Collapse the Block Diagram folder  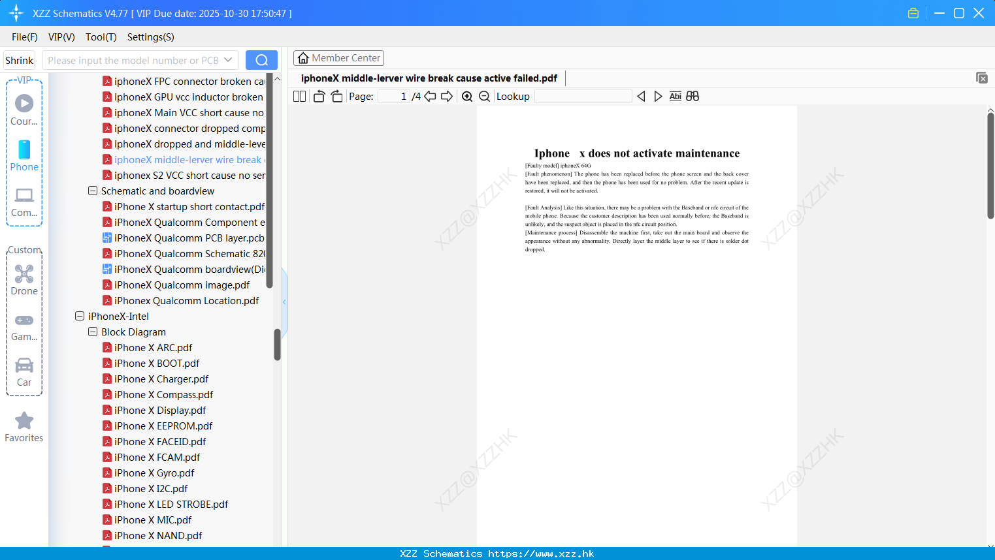coord(93,332)
